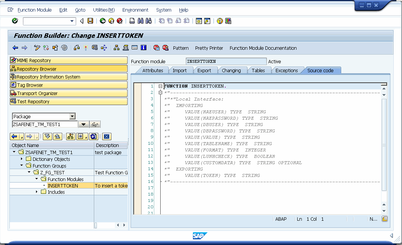Click the Display Object List hierarchy icon
The image size is (402, 245).
pos(116,48)
